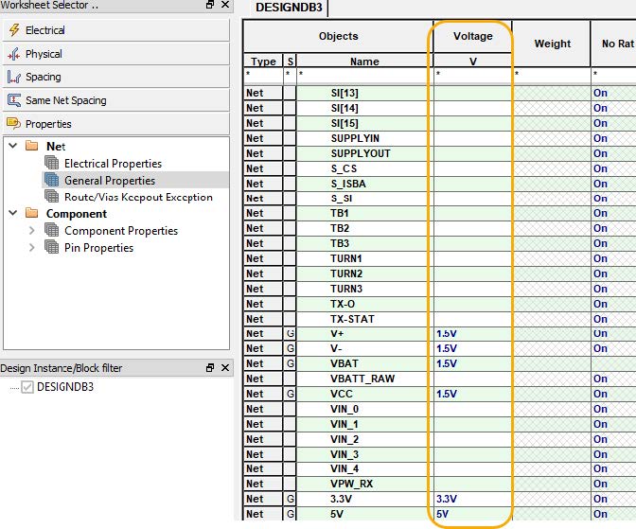
Task: Select Pin Properties in the tree
Action: (x=98, y=248)
